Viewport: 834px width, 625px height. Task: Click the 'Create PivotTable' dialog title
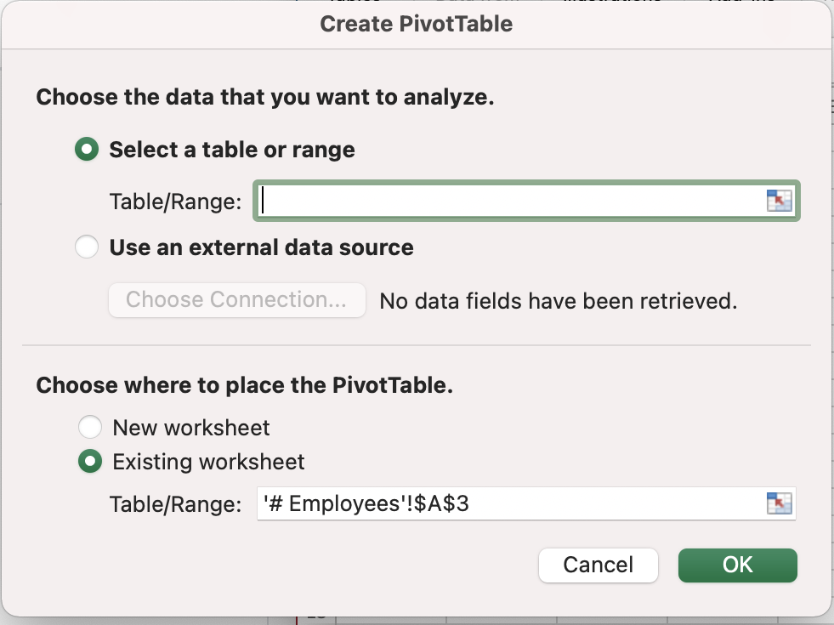(417, 24)
